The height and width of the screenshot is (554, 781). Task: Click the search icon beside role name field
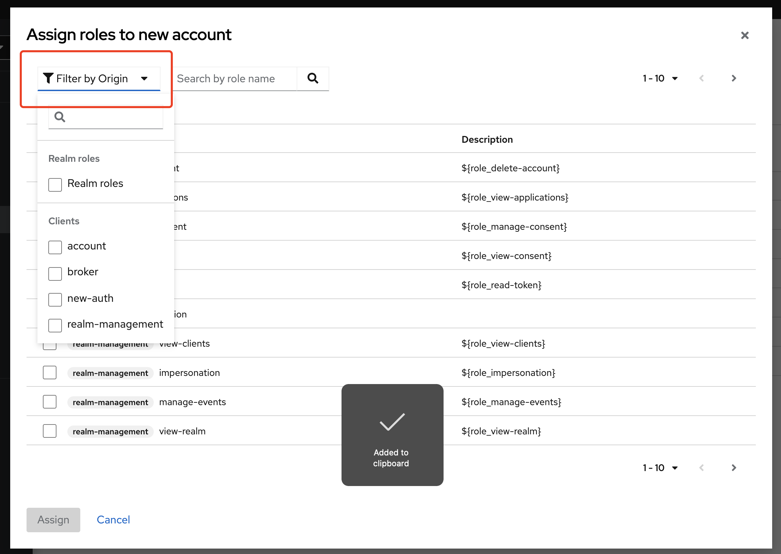pyautogui.click(x=312, y=79)
